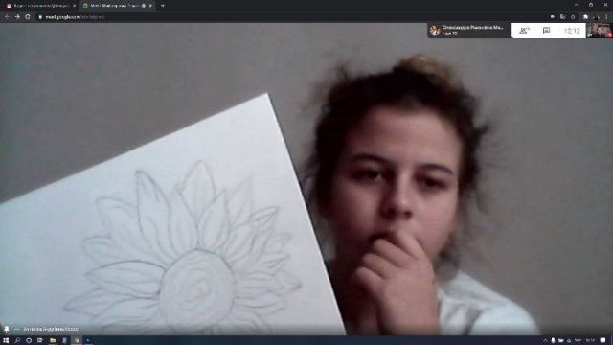Screen dimensions: 613x345
Task: Select the Google Meet browser tab
Action: [117, 6]
